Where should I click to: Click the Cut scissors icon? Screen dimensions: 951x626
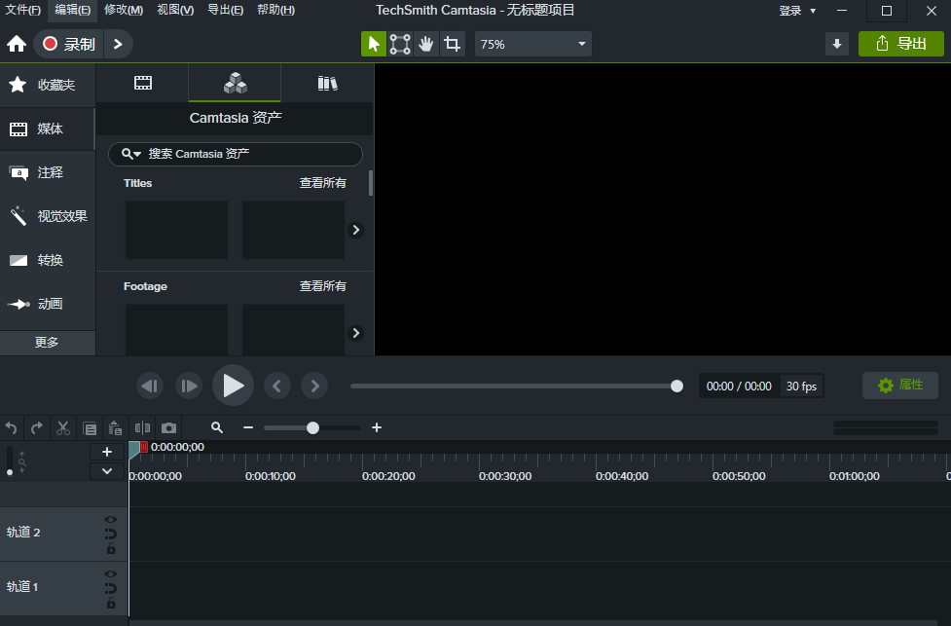coord(63,428)
